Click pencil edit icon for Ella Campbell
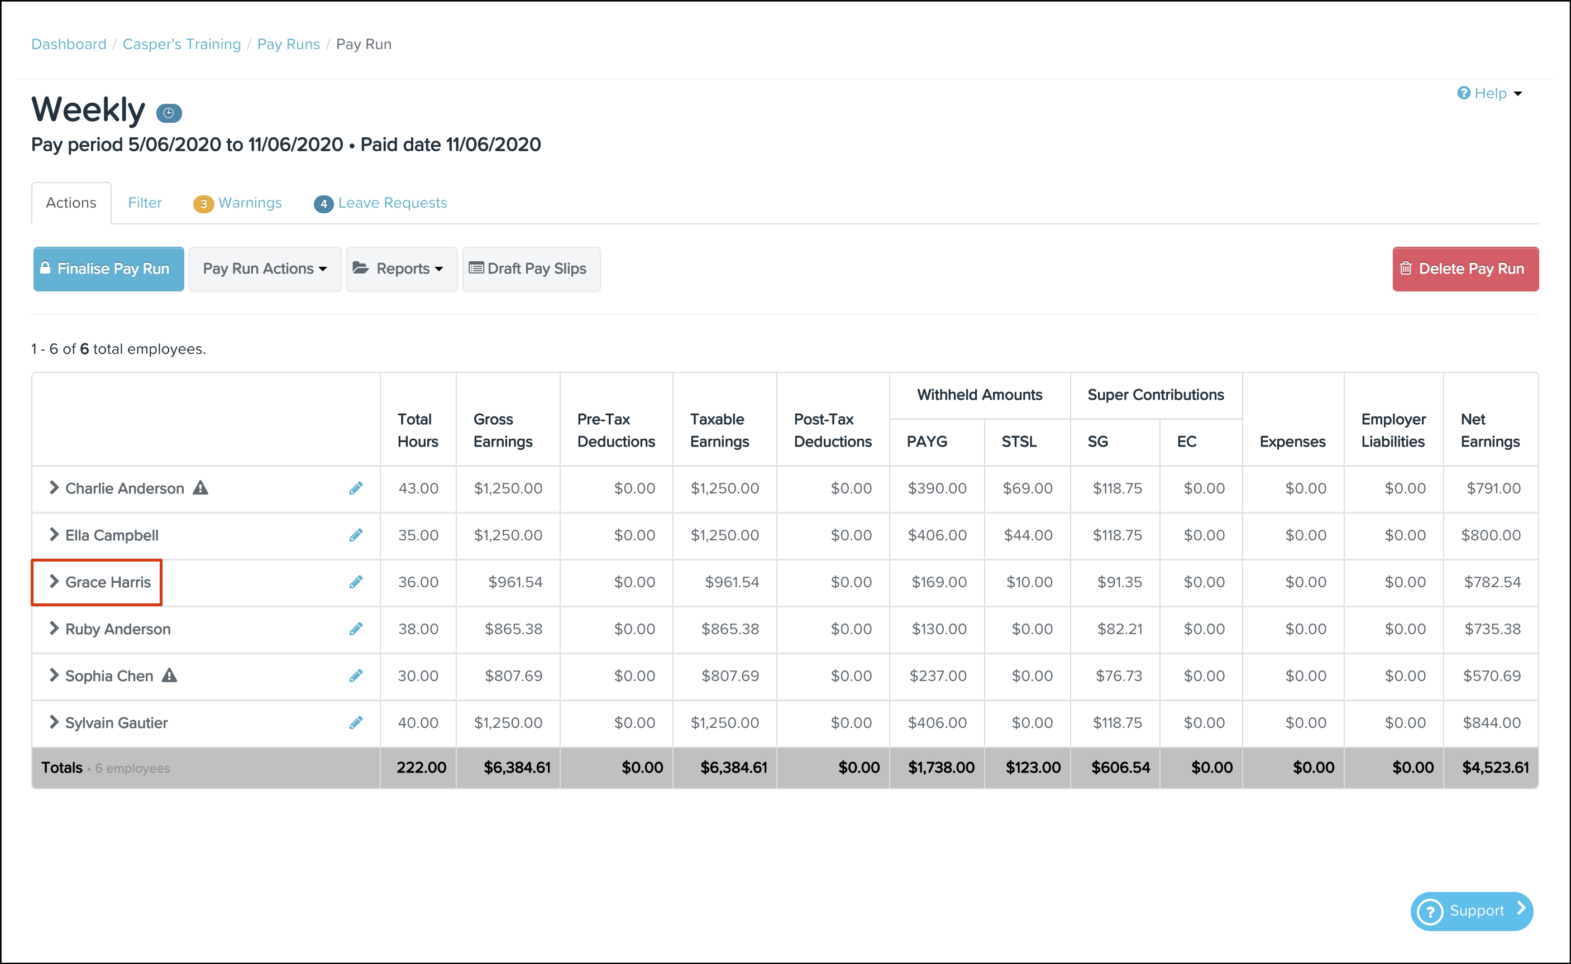1571x964 pixels. [356, 535]
